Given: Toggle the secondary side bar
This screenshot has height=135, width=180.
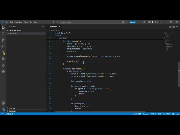Looking at the screenshot, I should (160, 22).
